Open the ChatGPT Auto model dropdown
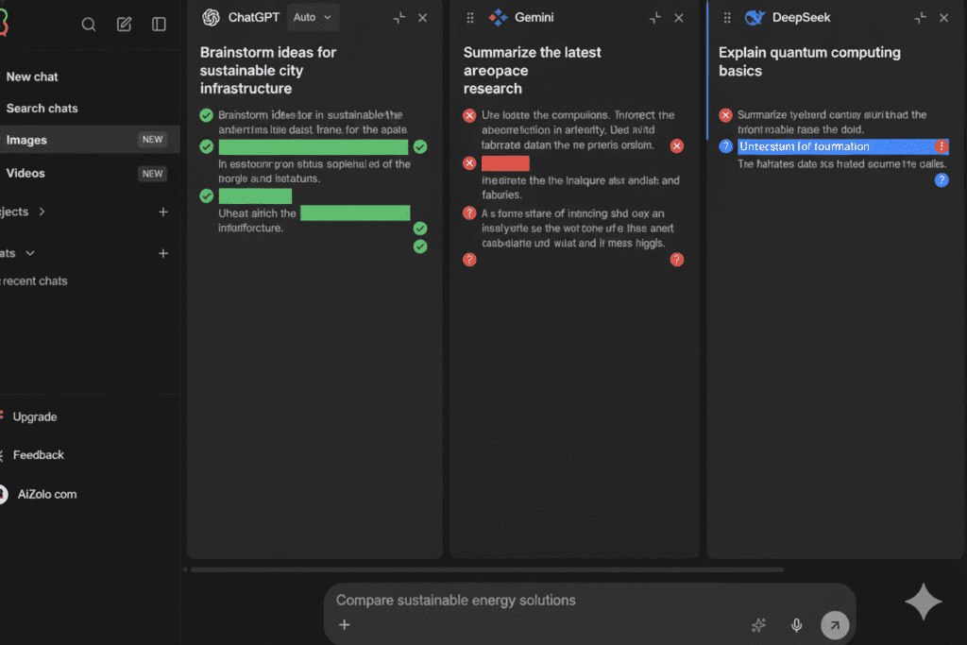The height and width of the screenshot is (645, 967). [x=313, y=17]
